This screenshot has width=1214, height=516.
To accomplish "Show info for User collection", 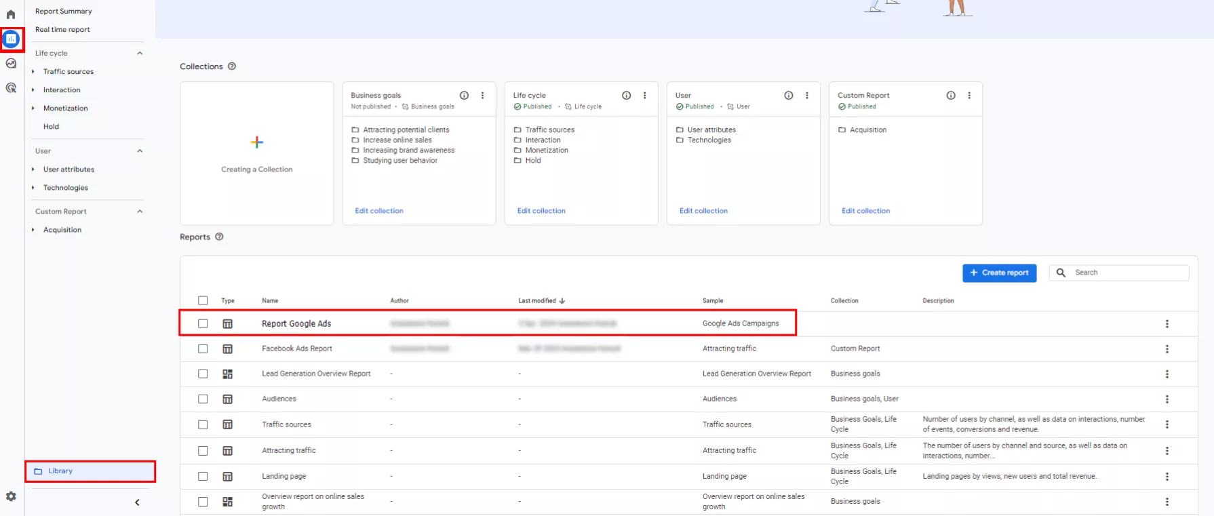I will 789,96.
